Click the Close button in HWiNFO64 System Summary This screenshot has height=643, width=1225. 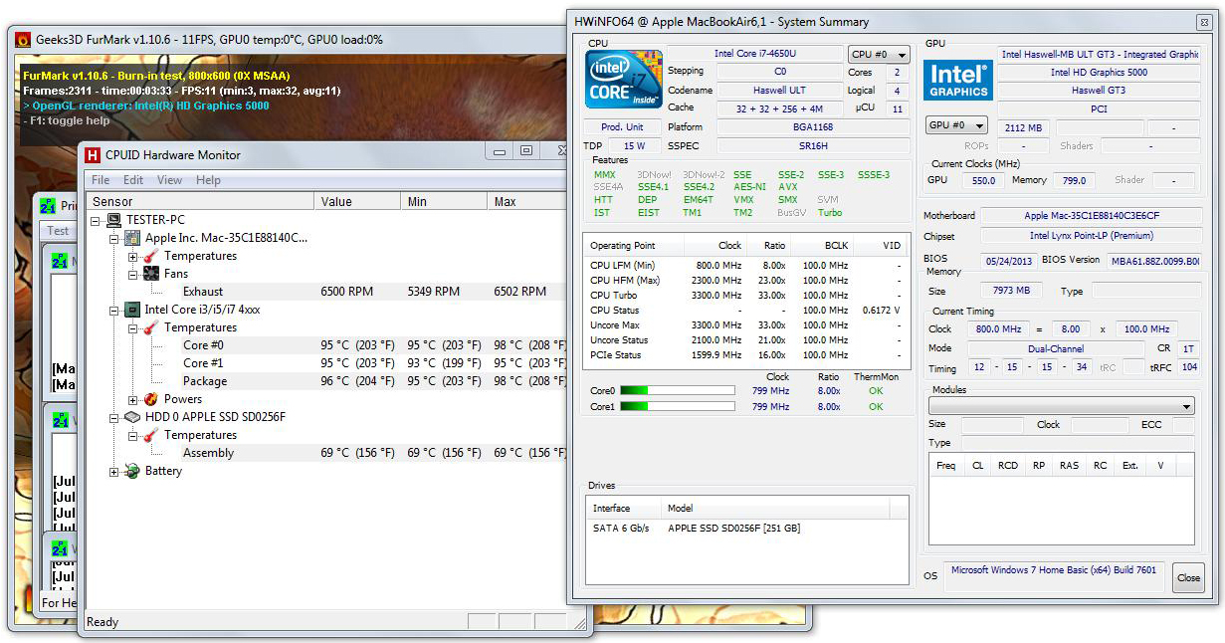(x=1188, y=577)
